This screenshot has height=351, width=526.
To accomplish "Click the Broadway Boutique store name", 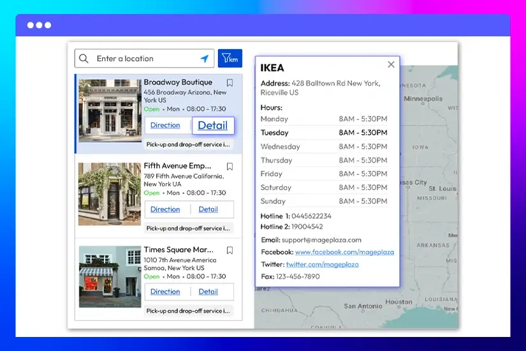I will click(x=178, y=82).
